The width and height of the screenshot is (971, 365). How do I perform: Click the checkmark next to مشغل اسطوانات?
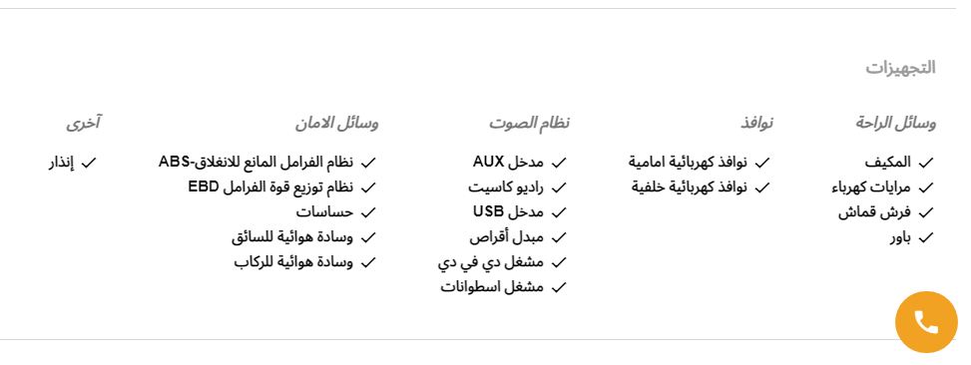[559, 287]
